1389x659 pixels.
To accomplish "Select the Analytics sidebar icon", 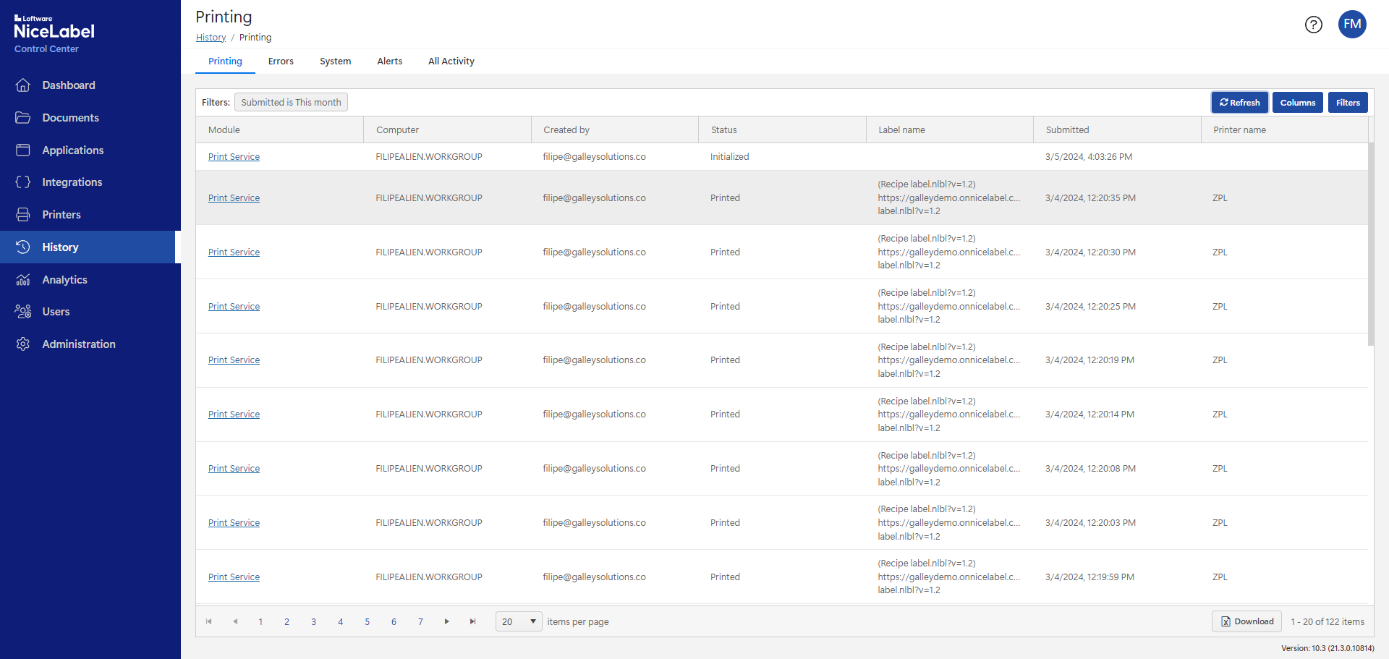I will pos(64,279).
